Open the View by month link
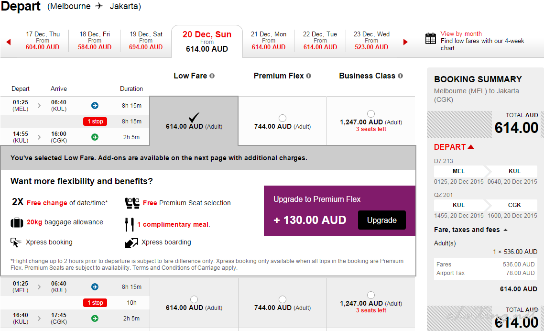 pyautogui.click(x=461, y=33)
